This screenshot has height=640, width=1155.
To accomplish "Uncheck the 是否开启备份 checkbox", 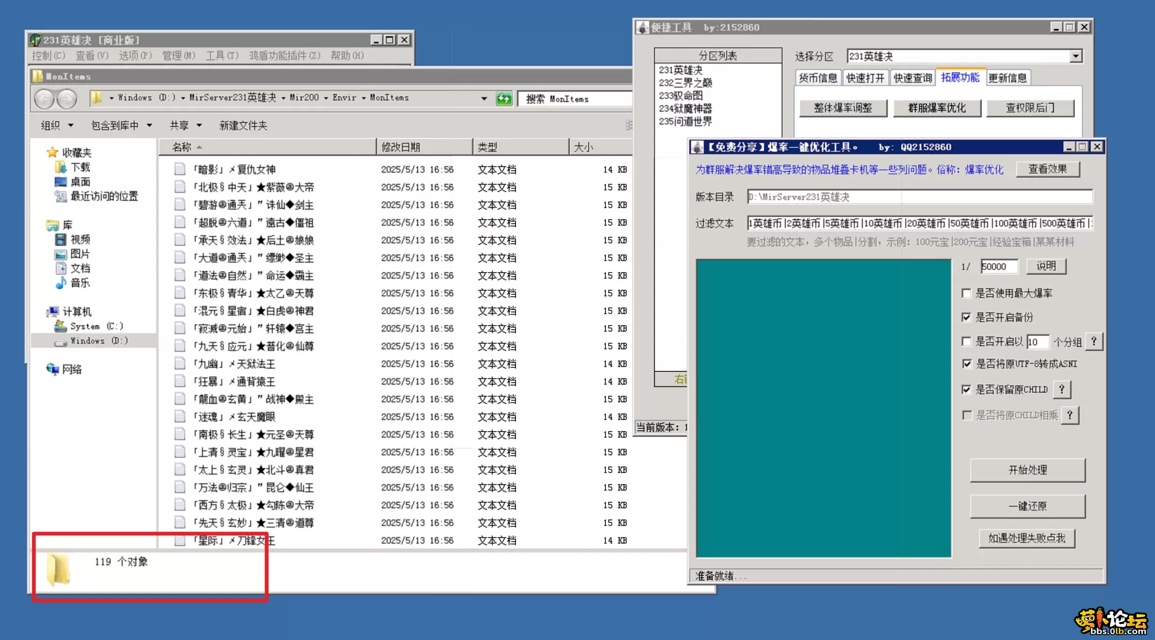I will click(967, 317).
